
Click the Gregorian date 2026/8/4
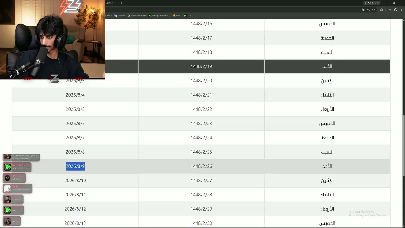coord(75,95)
